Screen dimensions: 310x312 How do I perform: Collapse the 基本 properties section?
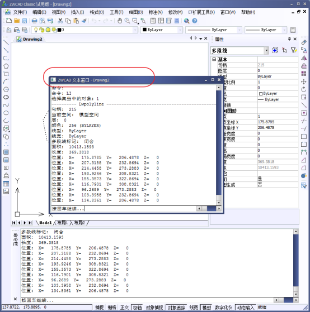214,59
